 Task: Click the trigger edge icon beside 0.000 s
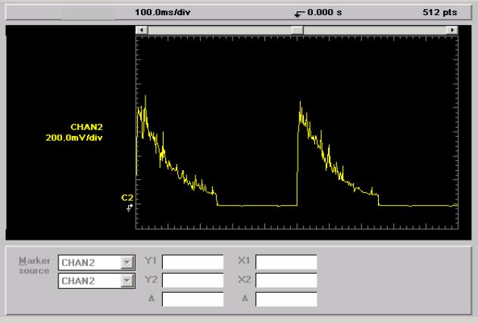click(300, 14)
